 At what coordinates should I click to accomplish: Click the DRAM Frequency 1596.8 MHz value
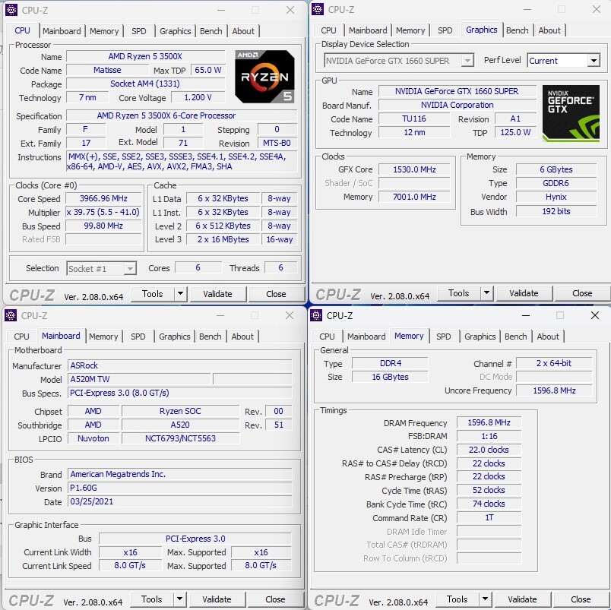tap(489, 422)
